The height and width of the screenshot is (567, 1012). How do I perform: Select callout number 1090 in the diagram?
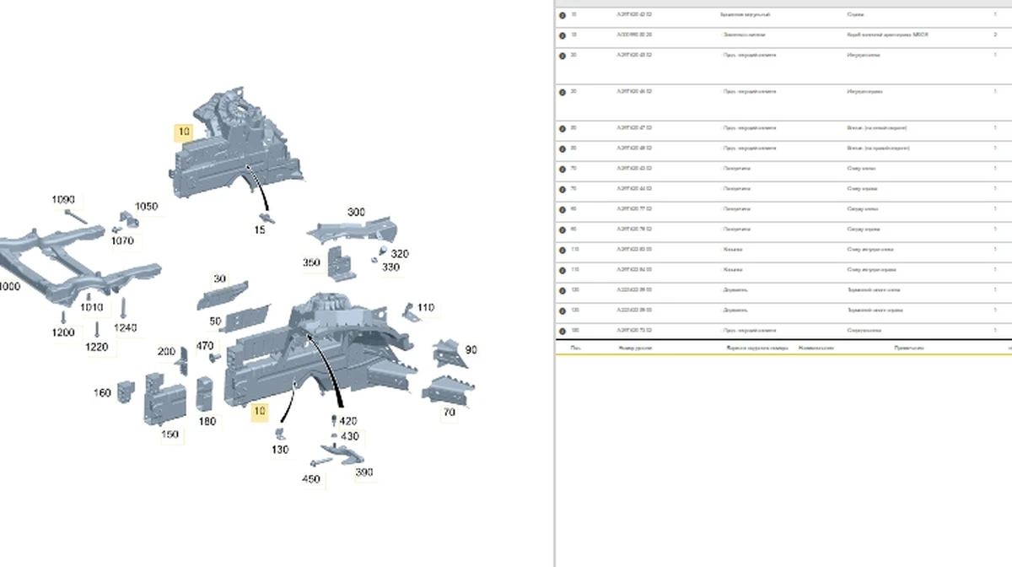click(x=63, y=200)
